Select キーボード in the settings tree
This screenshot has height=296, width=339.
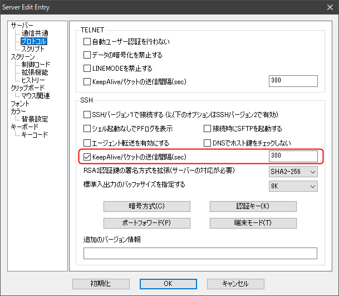tap(24, 127)
